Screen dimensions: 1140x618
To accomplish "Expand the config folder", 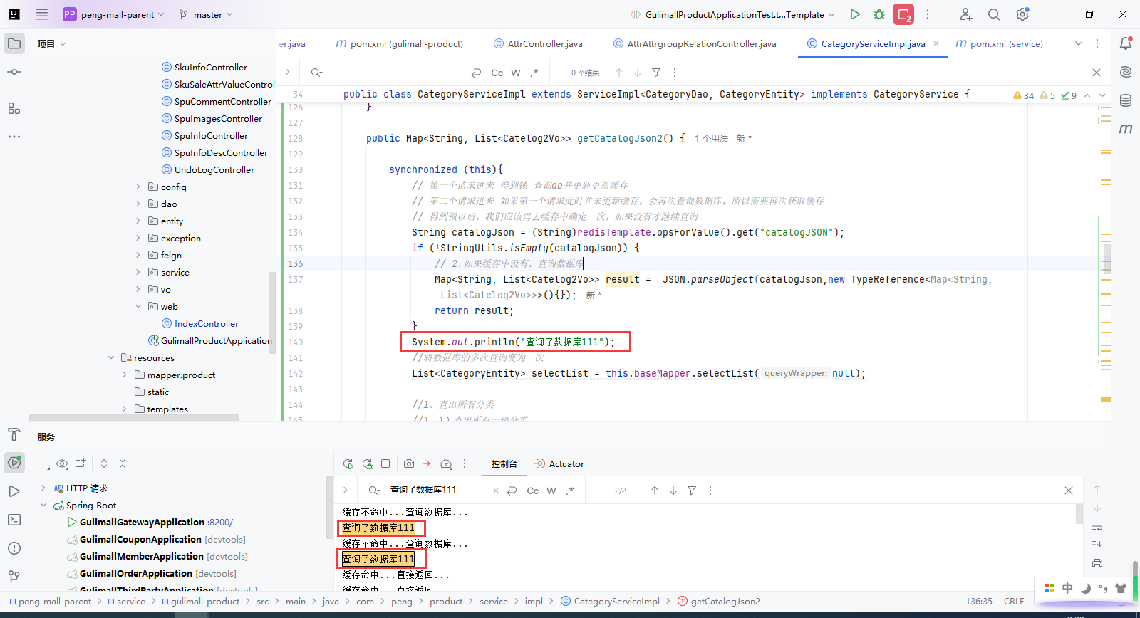I will pyautogui.click(x=138, y=187).
